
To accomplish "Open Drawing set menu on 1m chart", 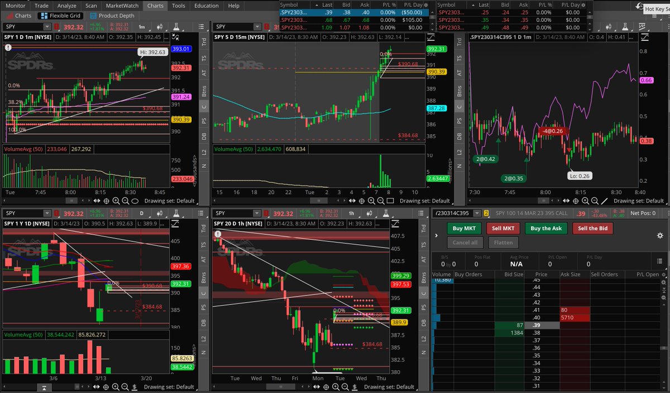I will [x=170, y=201].
